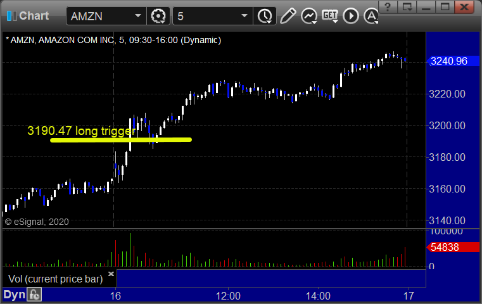Start bar replay with play icon
The height and width of the screenshot is (304, 482).
[x=351, y=16]
